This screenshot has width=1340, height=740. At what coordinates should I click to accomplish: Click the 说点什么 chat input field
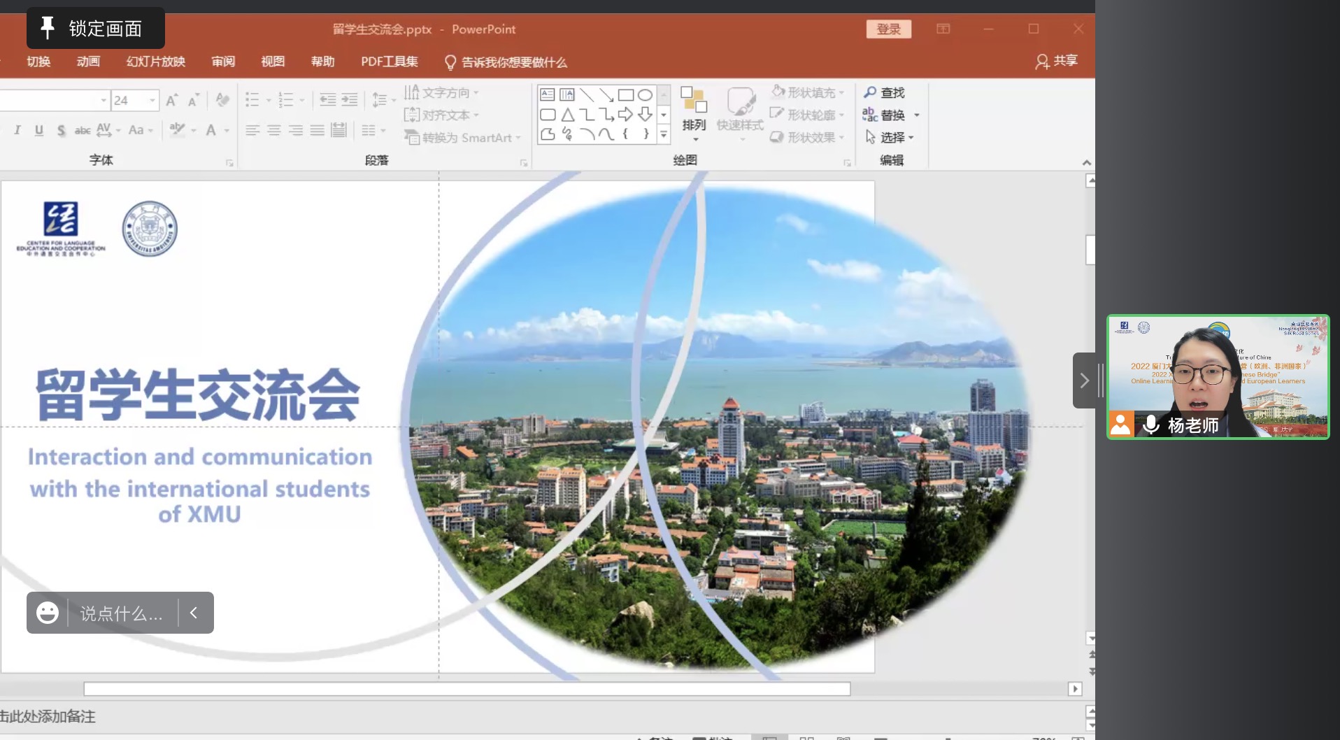(122, 613)
